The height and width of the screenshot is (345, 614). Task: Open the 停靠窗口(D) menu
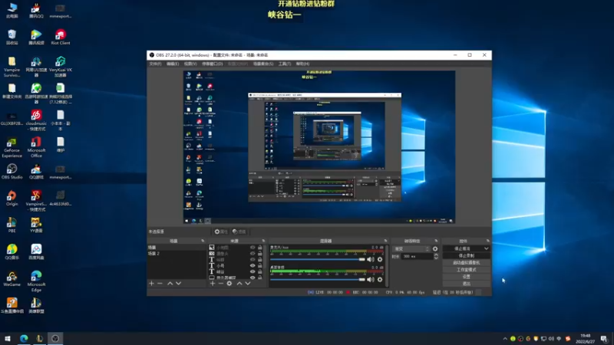pyautogui.click(x=213, y=64)
